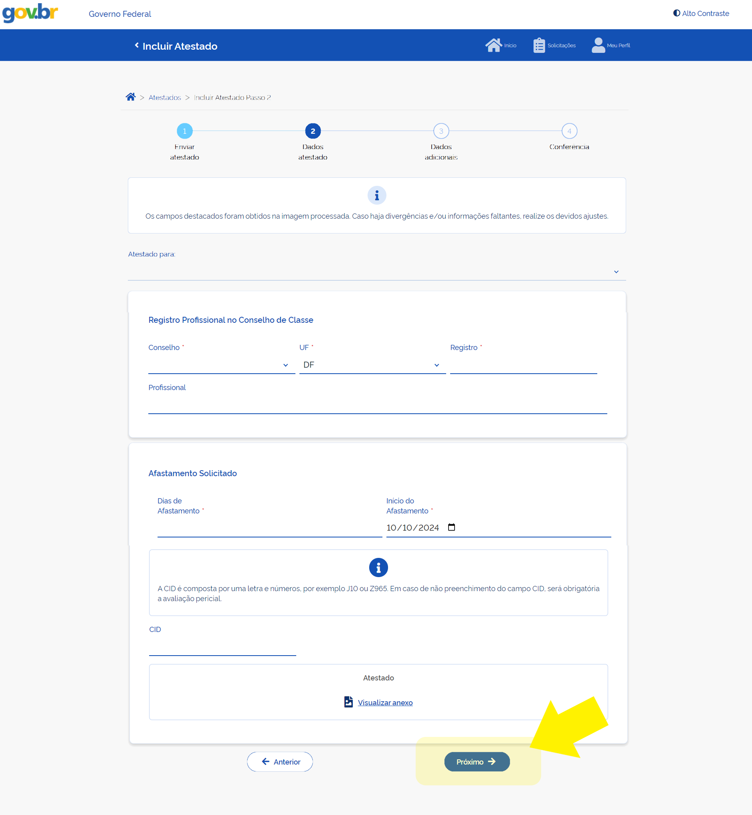Click the Registro input field

point(523,364)
